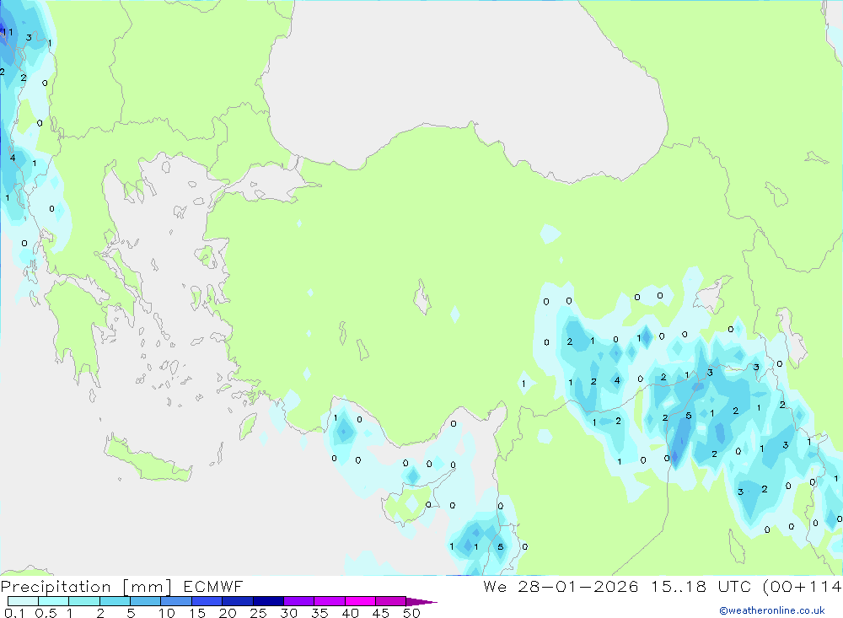Click the legend label 40
Screen dimensions: 843x618
(351, 613)
